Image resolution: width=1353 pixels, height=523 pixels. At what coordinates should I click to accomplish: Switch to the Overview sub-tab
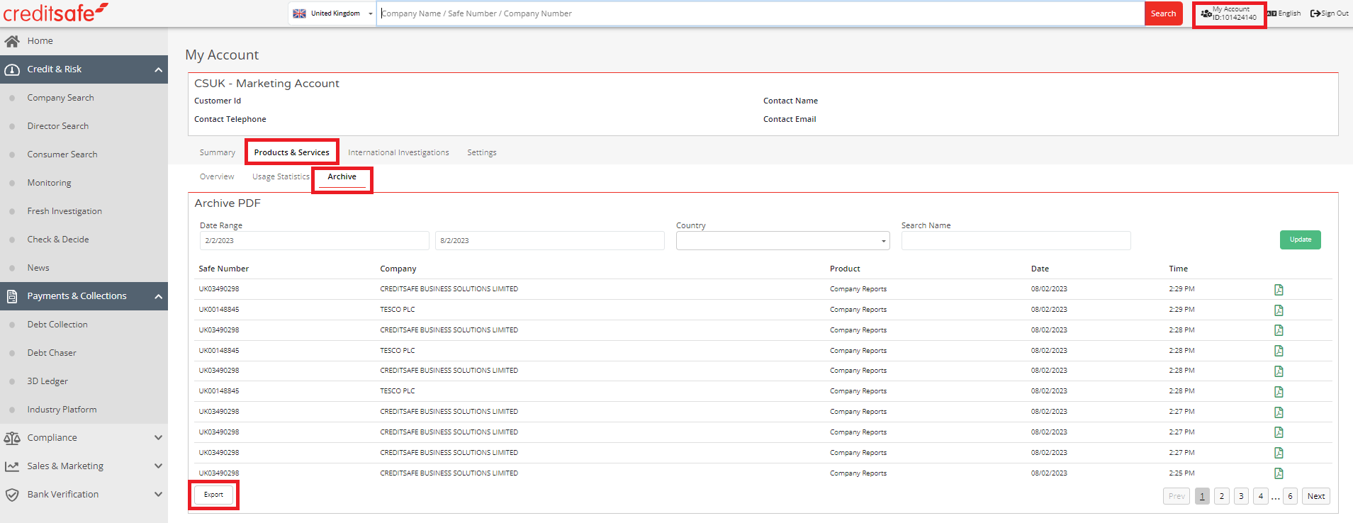point(217,176)
